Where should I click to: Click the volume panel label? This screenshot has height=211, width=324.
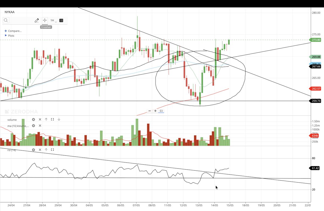[12, 120]
